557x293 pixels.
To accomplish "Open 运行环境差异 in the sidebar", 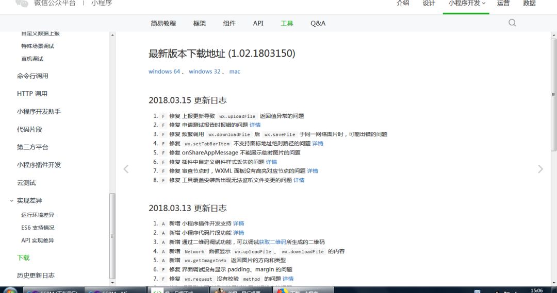I will [38, 215].
